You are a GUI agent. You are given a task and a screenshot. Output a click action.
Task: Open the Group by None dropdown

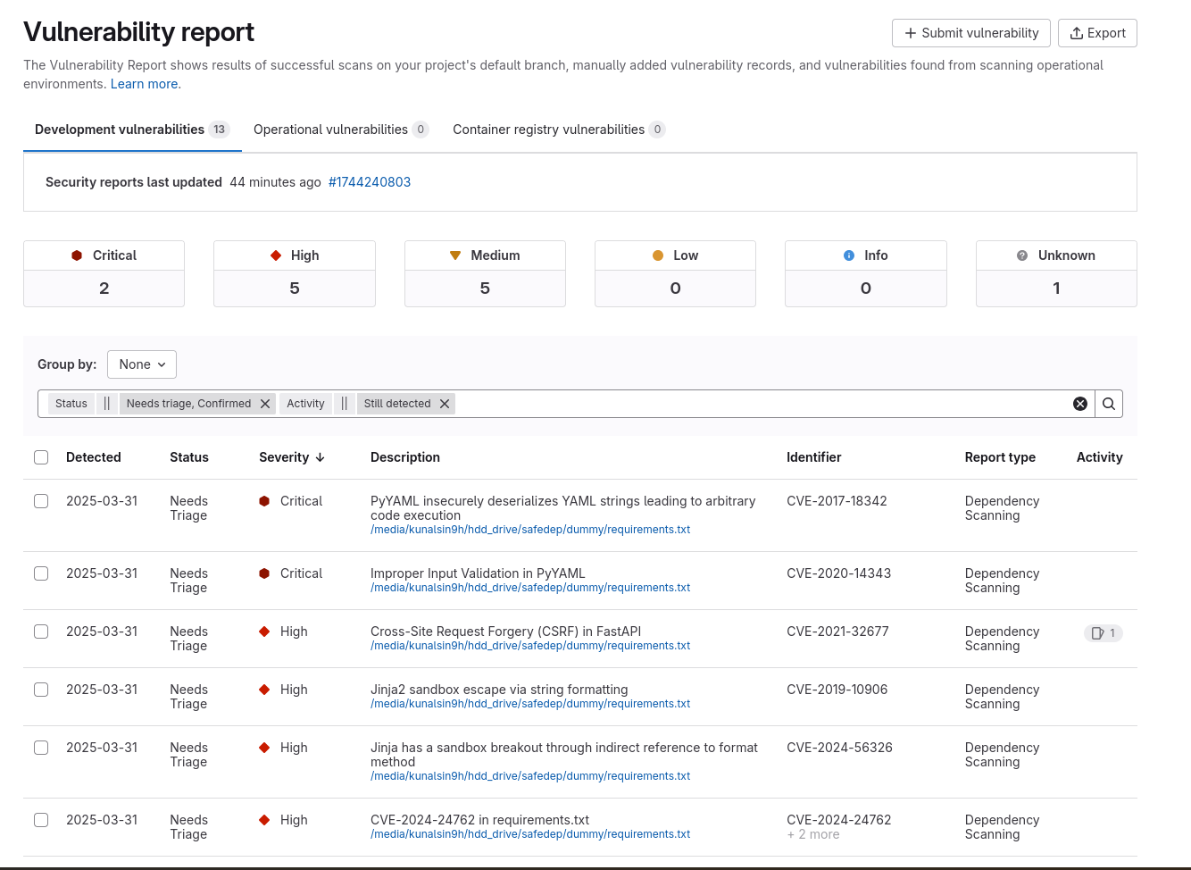pyautogui.click(x=141, y=364)
